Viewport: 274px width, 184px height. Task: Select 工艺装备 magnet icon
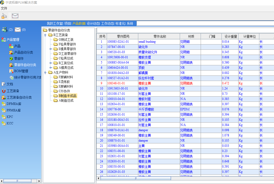(4, 91)
